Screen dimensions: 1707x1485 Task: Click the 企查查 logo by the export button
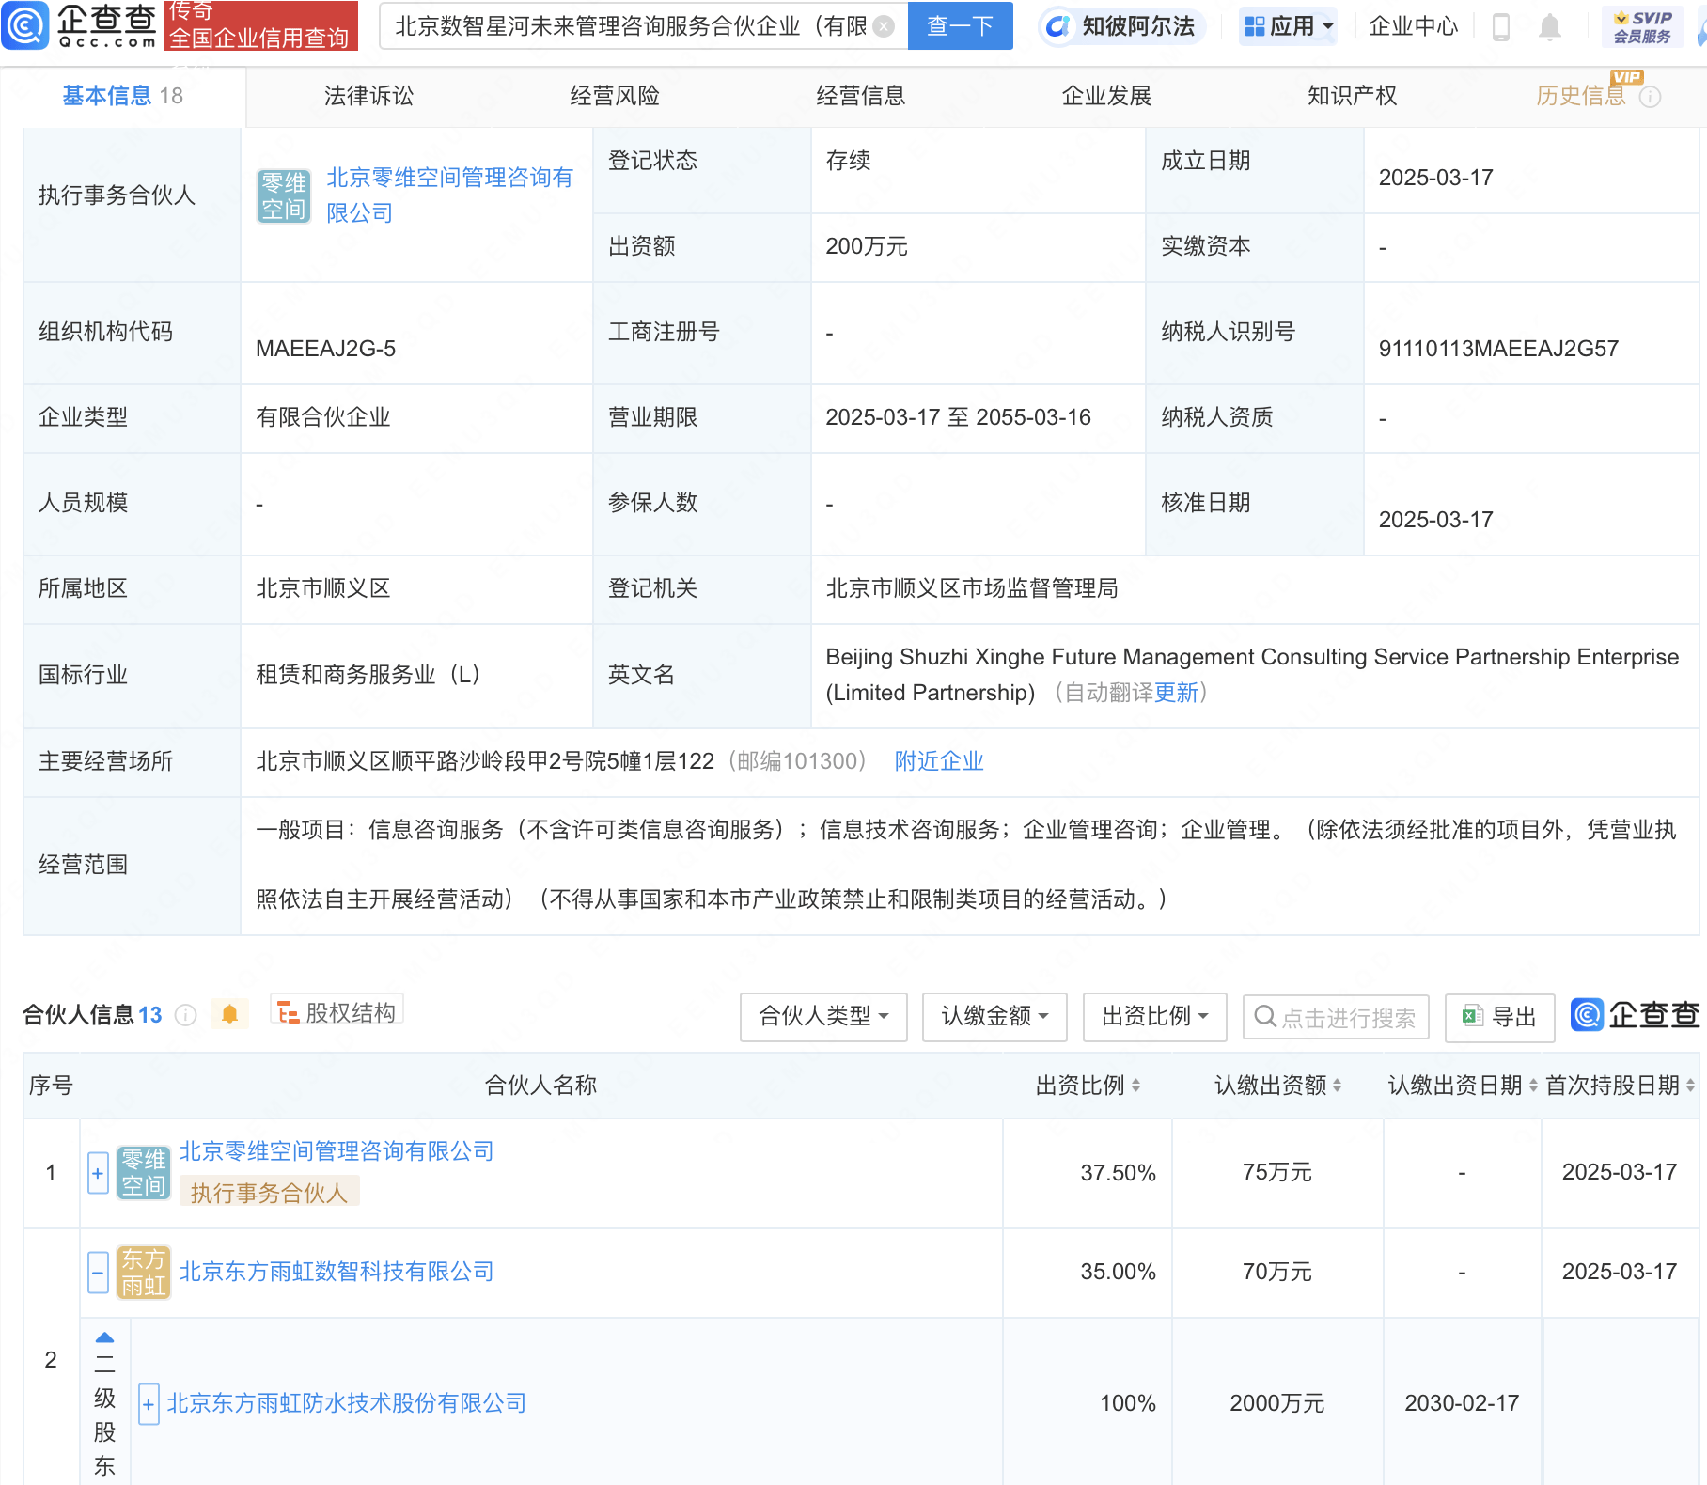(x=1635, y=1015)
